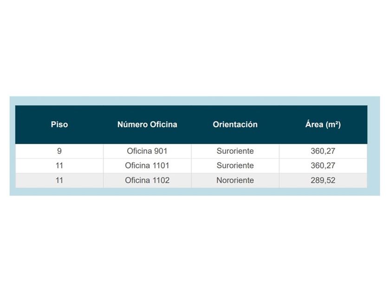
Task: Click the Oficina 1101 cell
Action: [x=147, y=165]
